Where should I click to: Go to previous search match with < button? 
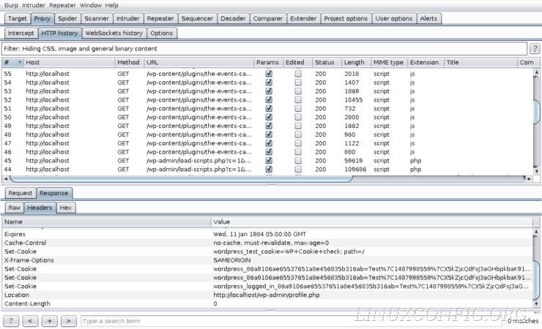click(30, 321)
